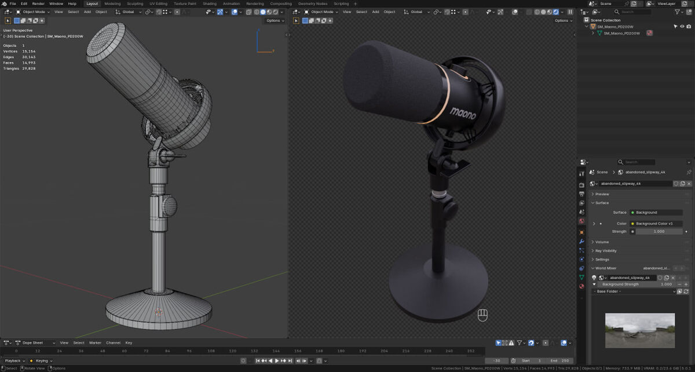The width and height of the screenshot is (695, 372).
Task: Jump to the first frame
Action: (x=258, y=360)
